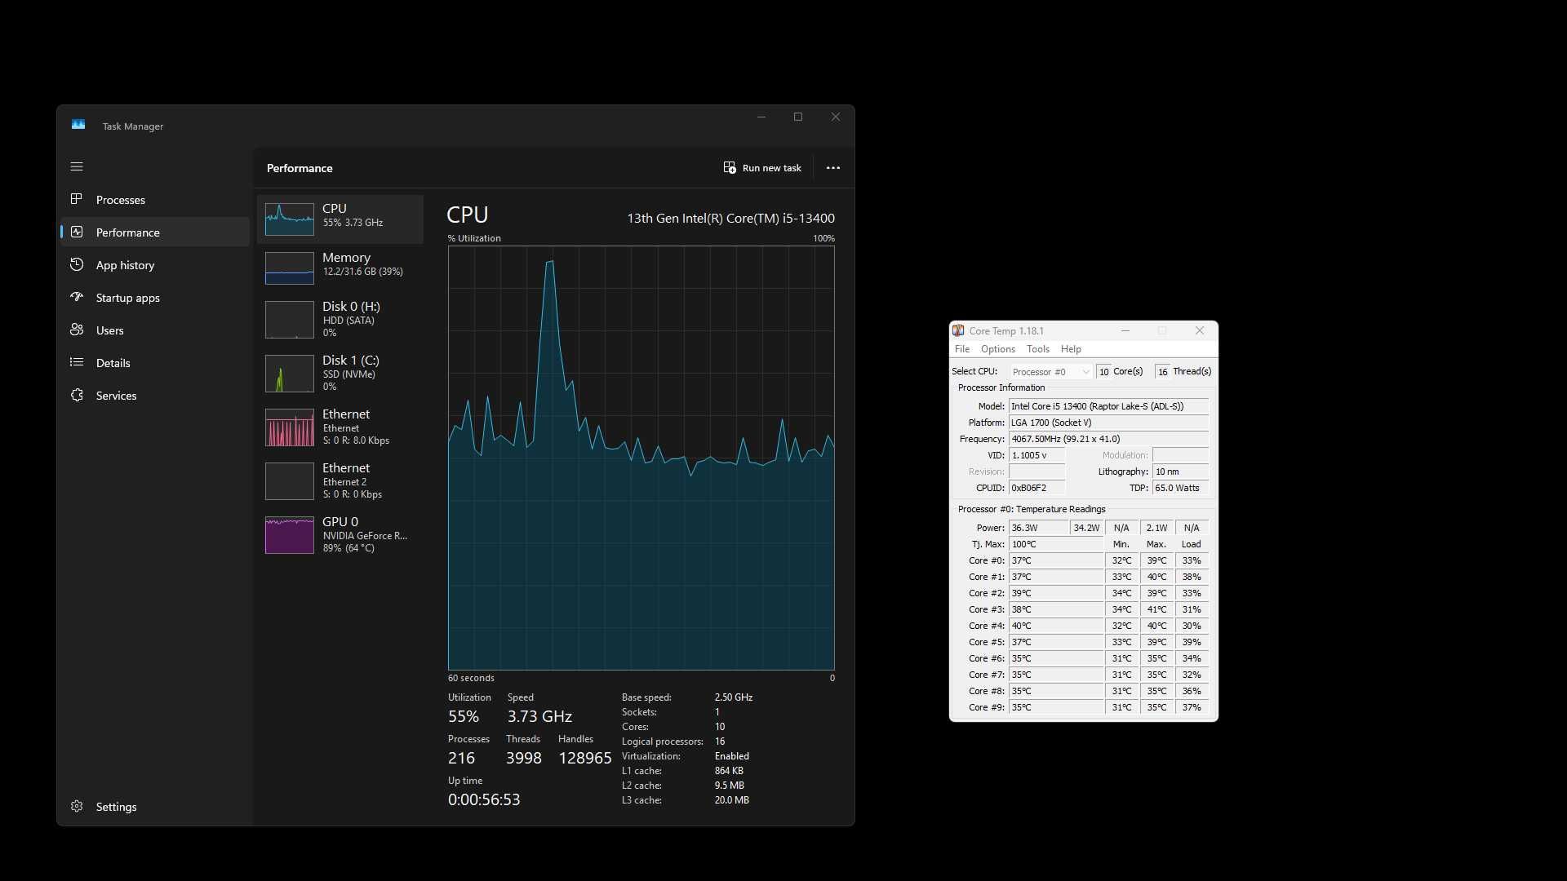Image resolution: width=1567 pixels, height=881 pixels.
Task: Open the hamburger navigation menu in Task Manager
Action: tap(77, 166)
